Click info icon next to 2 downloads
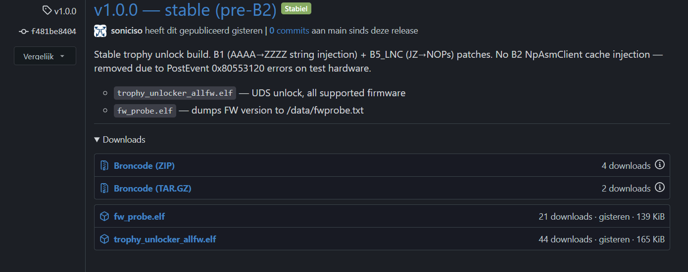This screenshot has width=688, height=272. pos(659,188)
